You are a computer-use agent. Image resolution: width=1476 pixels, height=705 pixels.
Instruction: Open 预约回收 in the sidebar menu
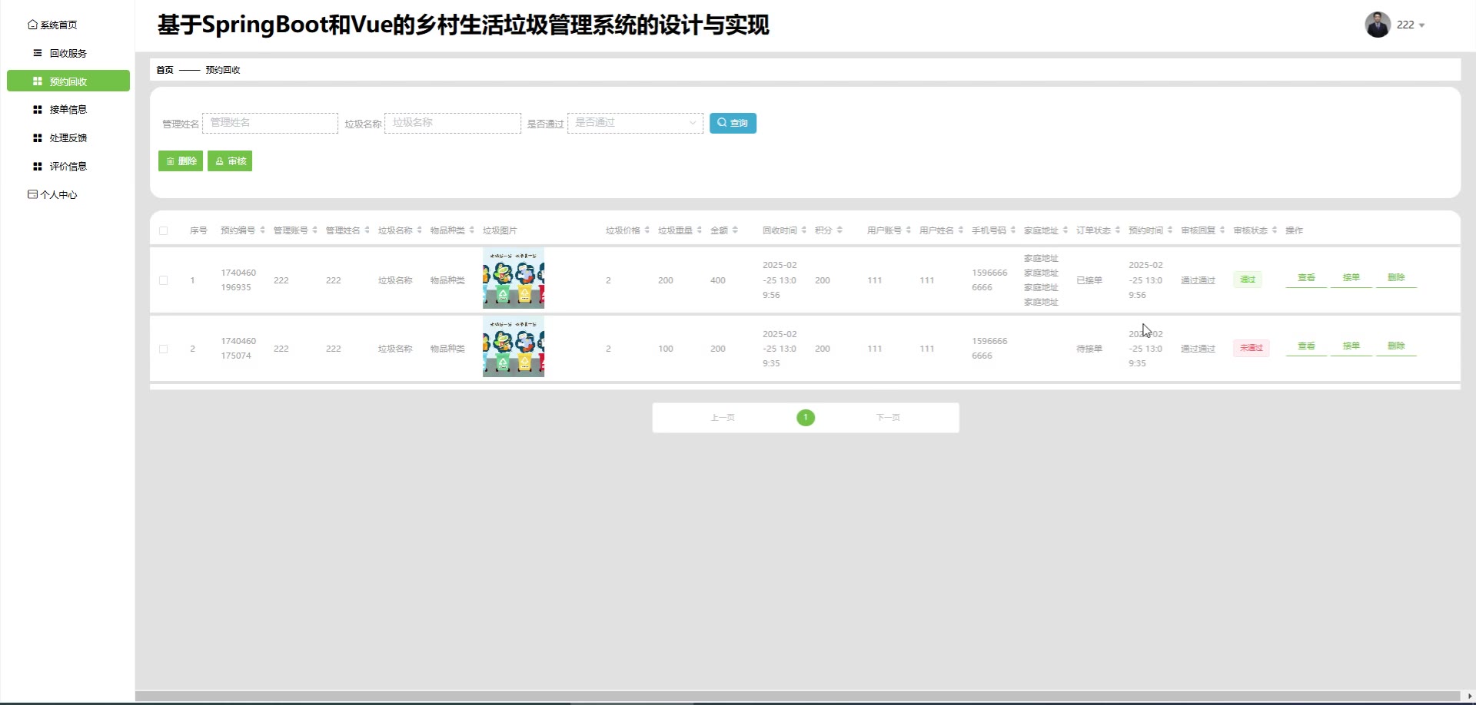(x=68, y=81)
